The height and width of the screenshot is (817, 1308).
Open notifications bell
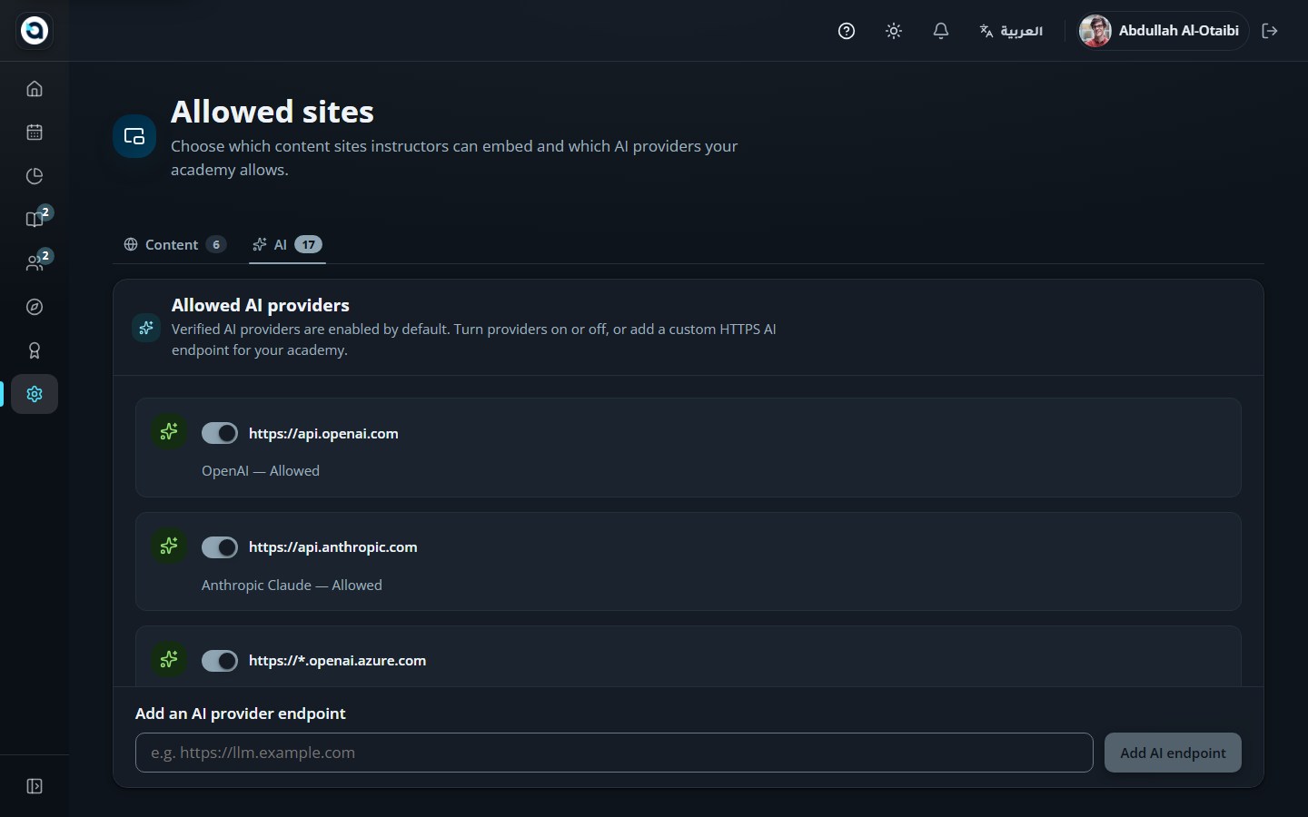tap(941, 31)
